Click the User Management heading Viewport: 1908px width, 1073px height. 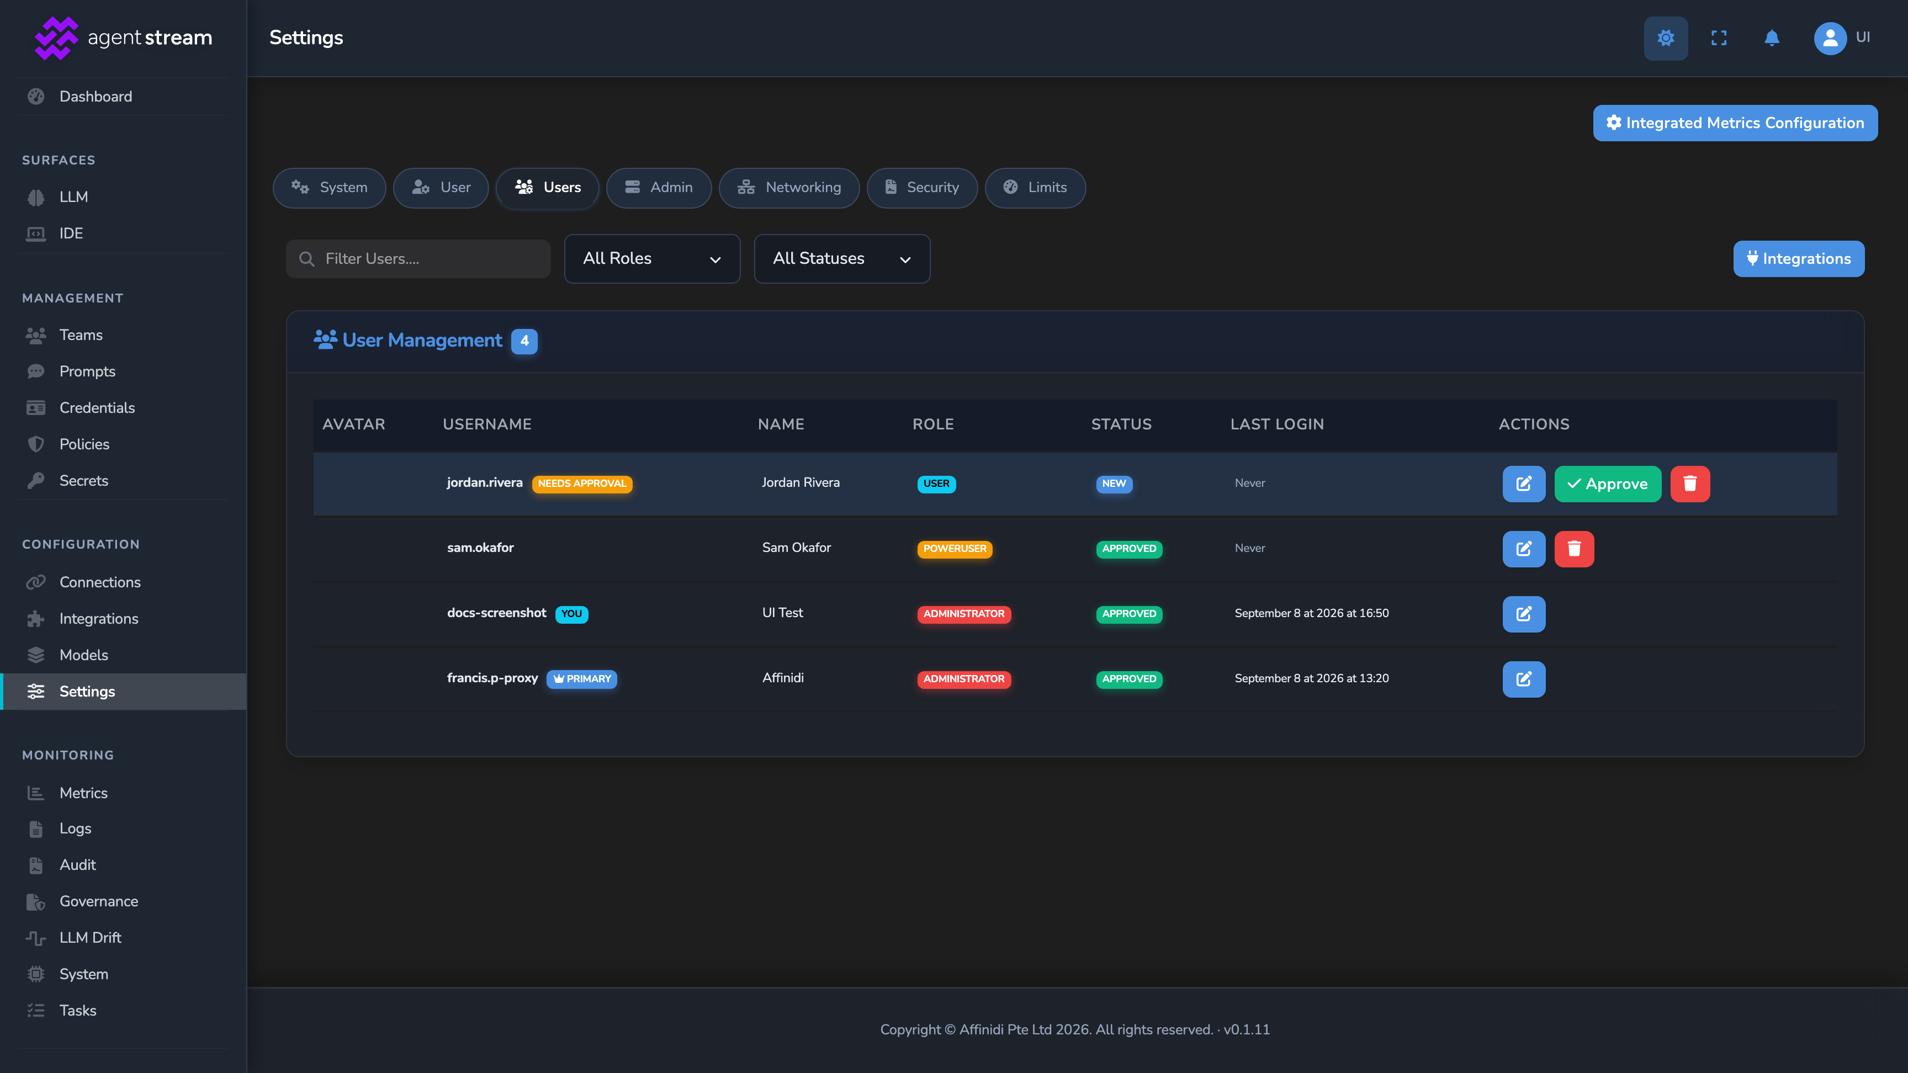coord(422,341)
